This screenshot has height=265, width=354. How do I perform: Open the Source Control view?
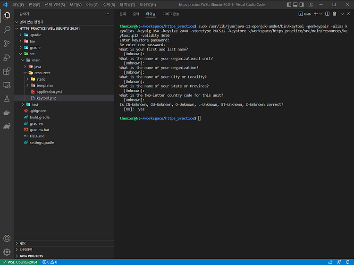(7, 43)
